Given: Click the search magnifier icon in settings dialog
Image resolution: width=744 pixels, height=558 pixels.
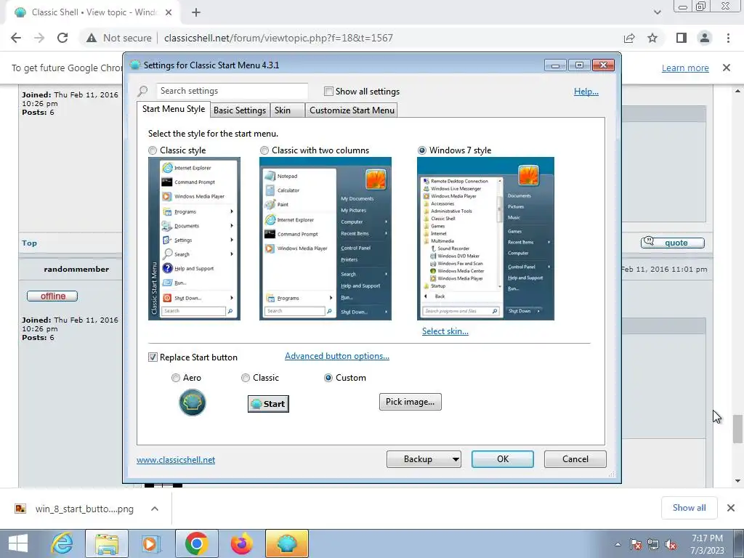Looking at the screenshot, I should click(142, 91).
